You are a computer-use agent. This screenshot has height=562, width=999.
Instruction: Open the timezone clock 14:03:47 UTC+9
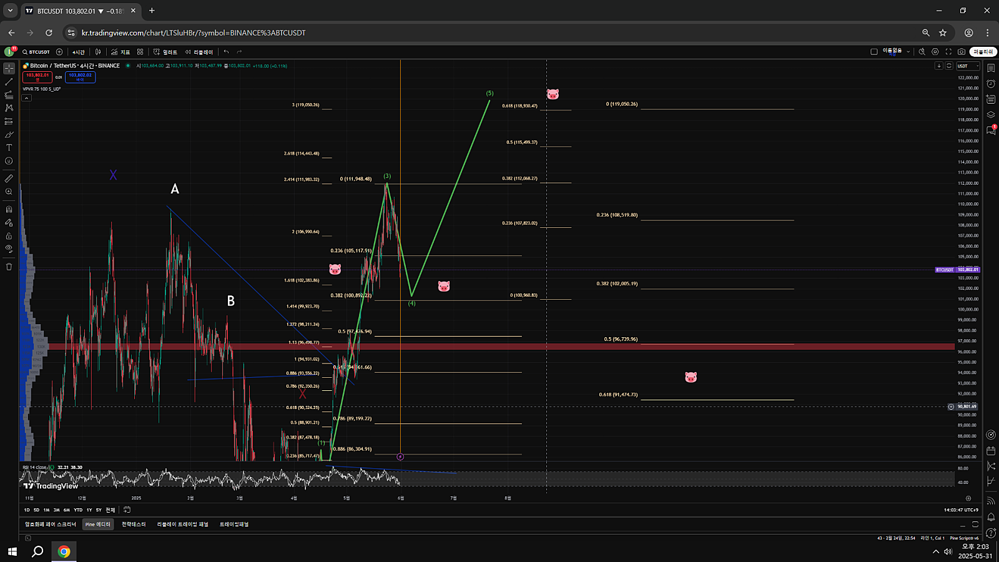(961, 510)
